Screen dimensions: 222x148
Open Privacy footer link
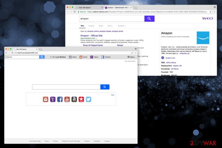tap(55, 141)
